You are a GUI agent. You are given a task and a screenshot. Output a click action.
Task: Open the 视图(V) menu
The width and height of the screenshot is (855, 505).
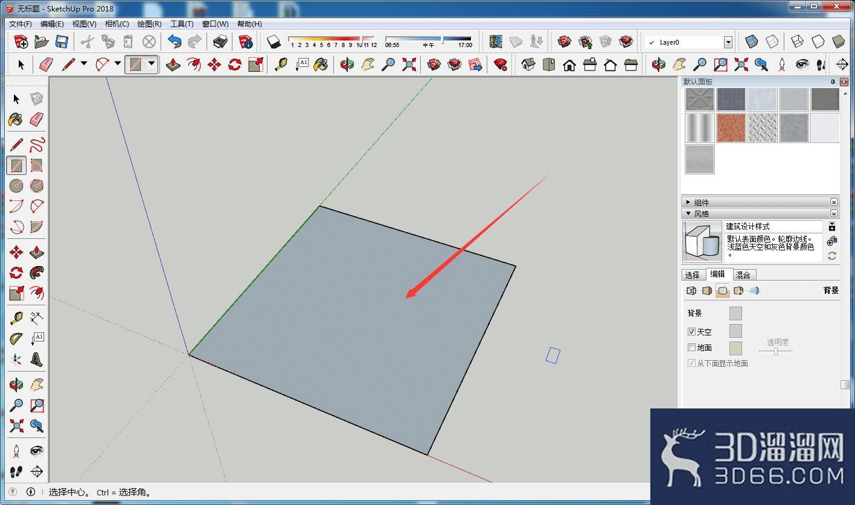85,24
